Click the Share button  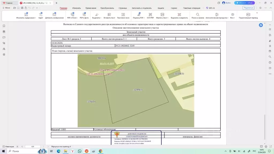pyautogui.click(x=248, y=8)
